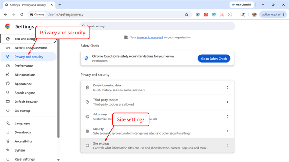The width and height of the screenshot is (289, 162).
Task: Open the Security option
Action: pos(157,131)
